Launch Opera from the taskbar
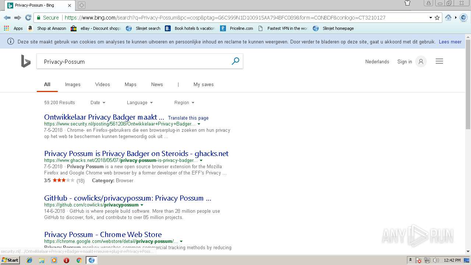 66,260
